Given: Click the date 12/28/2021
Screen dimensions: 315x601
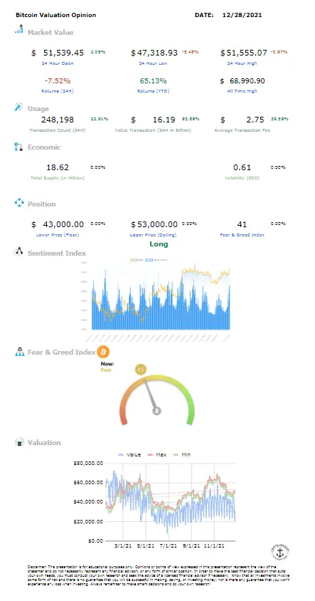Looking at the screenshot, I should pos(242,16).
